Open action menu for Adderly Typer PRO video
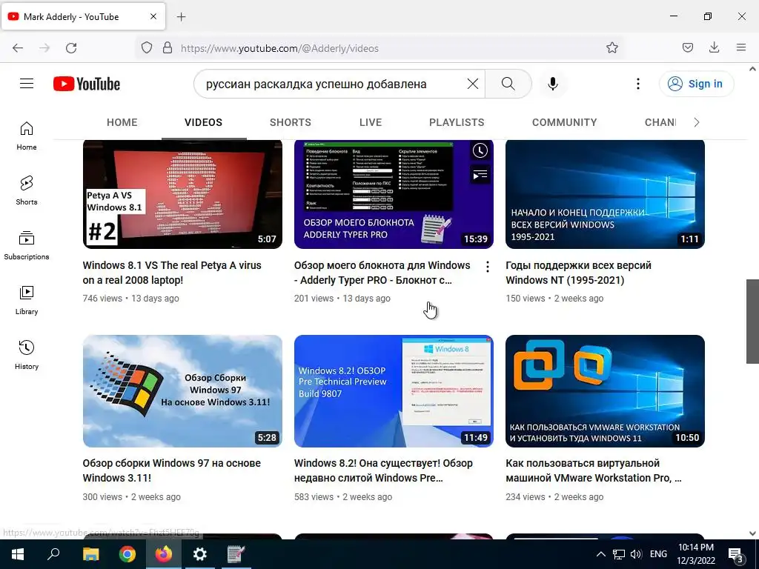The image size is (759, 569). tap(488, 267)
